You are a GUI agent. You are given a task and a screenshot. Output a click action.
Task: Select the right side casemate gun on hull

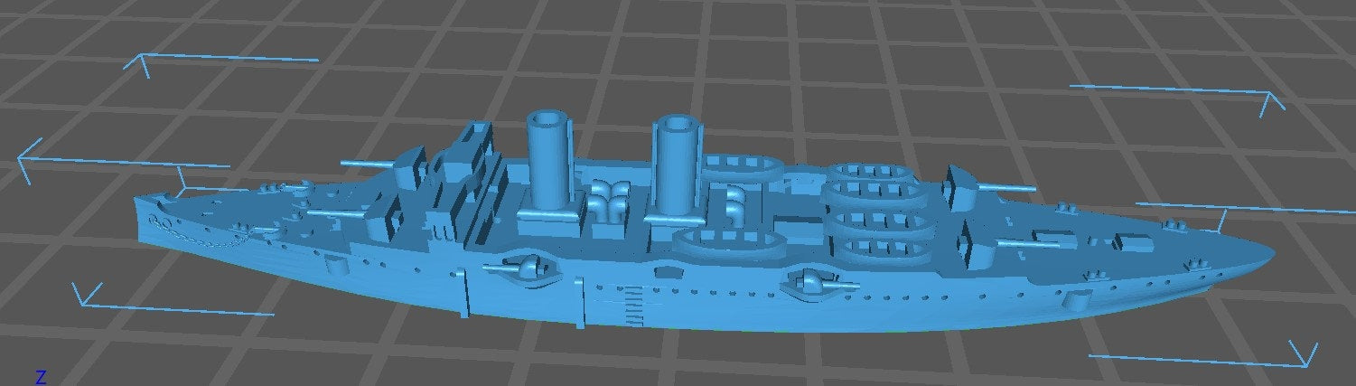816,284
